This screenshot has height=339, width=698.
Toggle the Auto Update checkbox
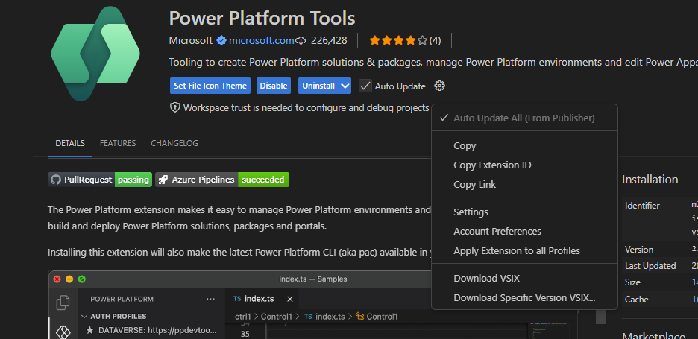365,86
